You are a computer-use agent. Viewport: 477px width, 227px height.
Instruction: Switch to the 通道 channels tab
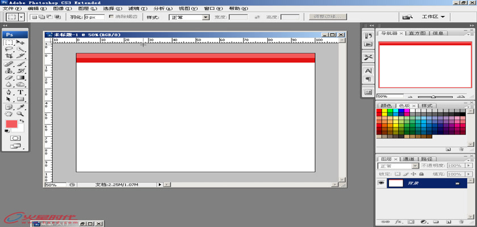[x=408, y=159]
